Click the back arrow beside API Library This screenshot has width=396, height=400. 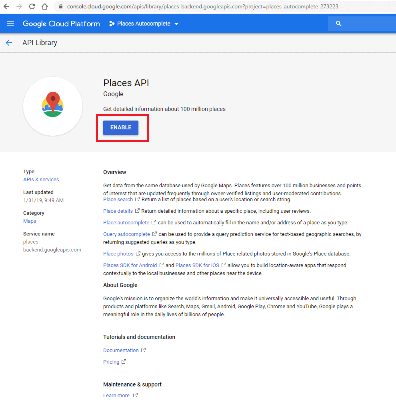(x=9, y=42)
